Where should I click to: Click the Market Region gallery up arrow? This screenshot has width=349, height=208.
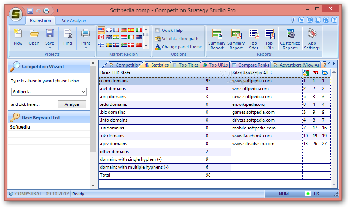[x=146, y=29]
